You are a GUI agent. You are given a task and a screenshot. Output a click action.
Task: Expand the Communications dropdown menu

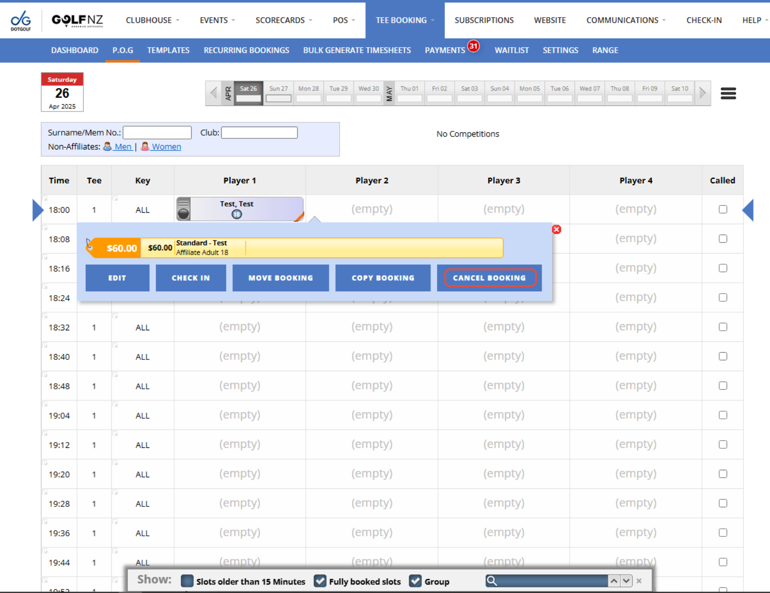(x=625, y=20)
